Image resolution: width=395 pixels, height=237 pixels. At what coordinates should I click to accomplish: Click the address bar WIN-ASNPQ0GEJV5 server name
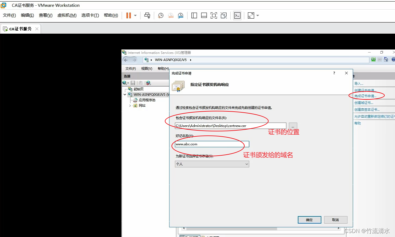pos(170,60)
